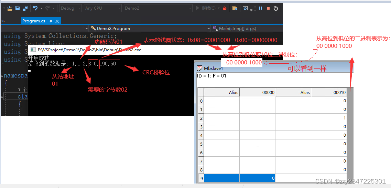Viewport: 391px width, 188px height.
Task: Select row header 4 in Mbslave1 grid
Action: click(x=201, y=135)
